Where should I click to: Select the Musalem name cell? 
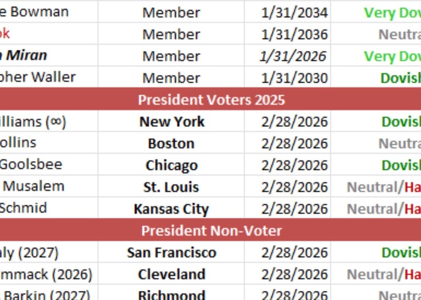pyautogui.click(x=34, y=187)
